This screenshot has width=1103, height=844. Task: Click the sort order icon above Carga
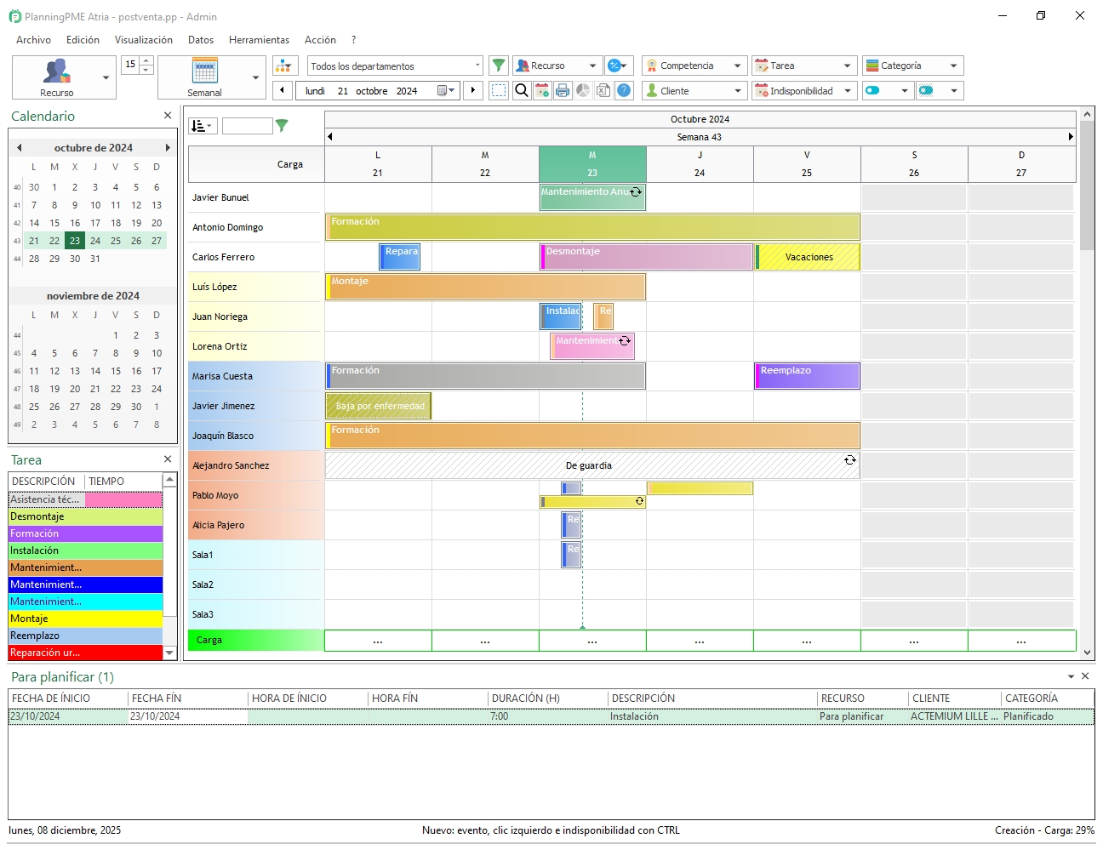click(x=203, y=126)
